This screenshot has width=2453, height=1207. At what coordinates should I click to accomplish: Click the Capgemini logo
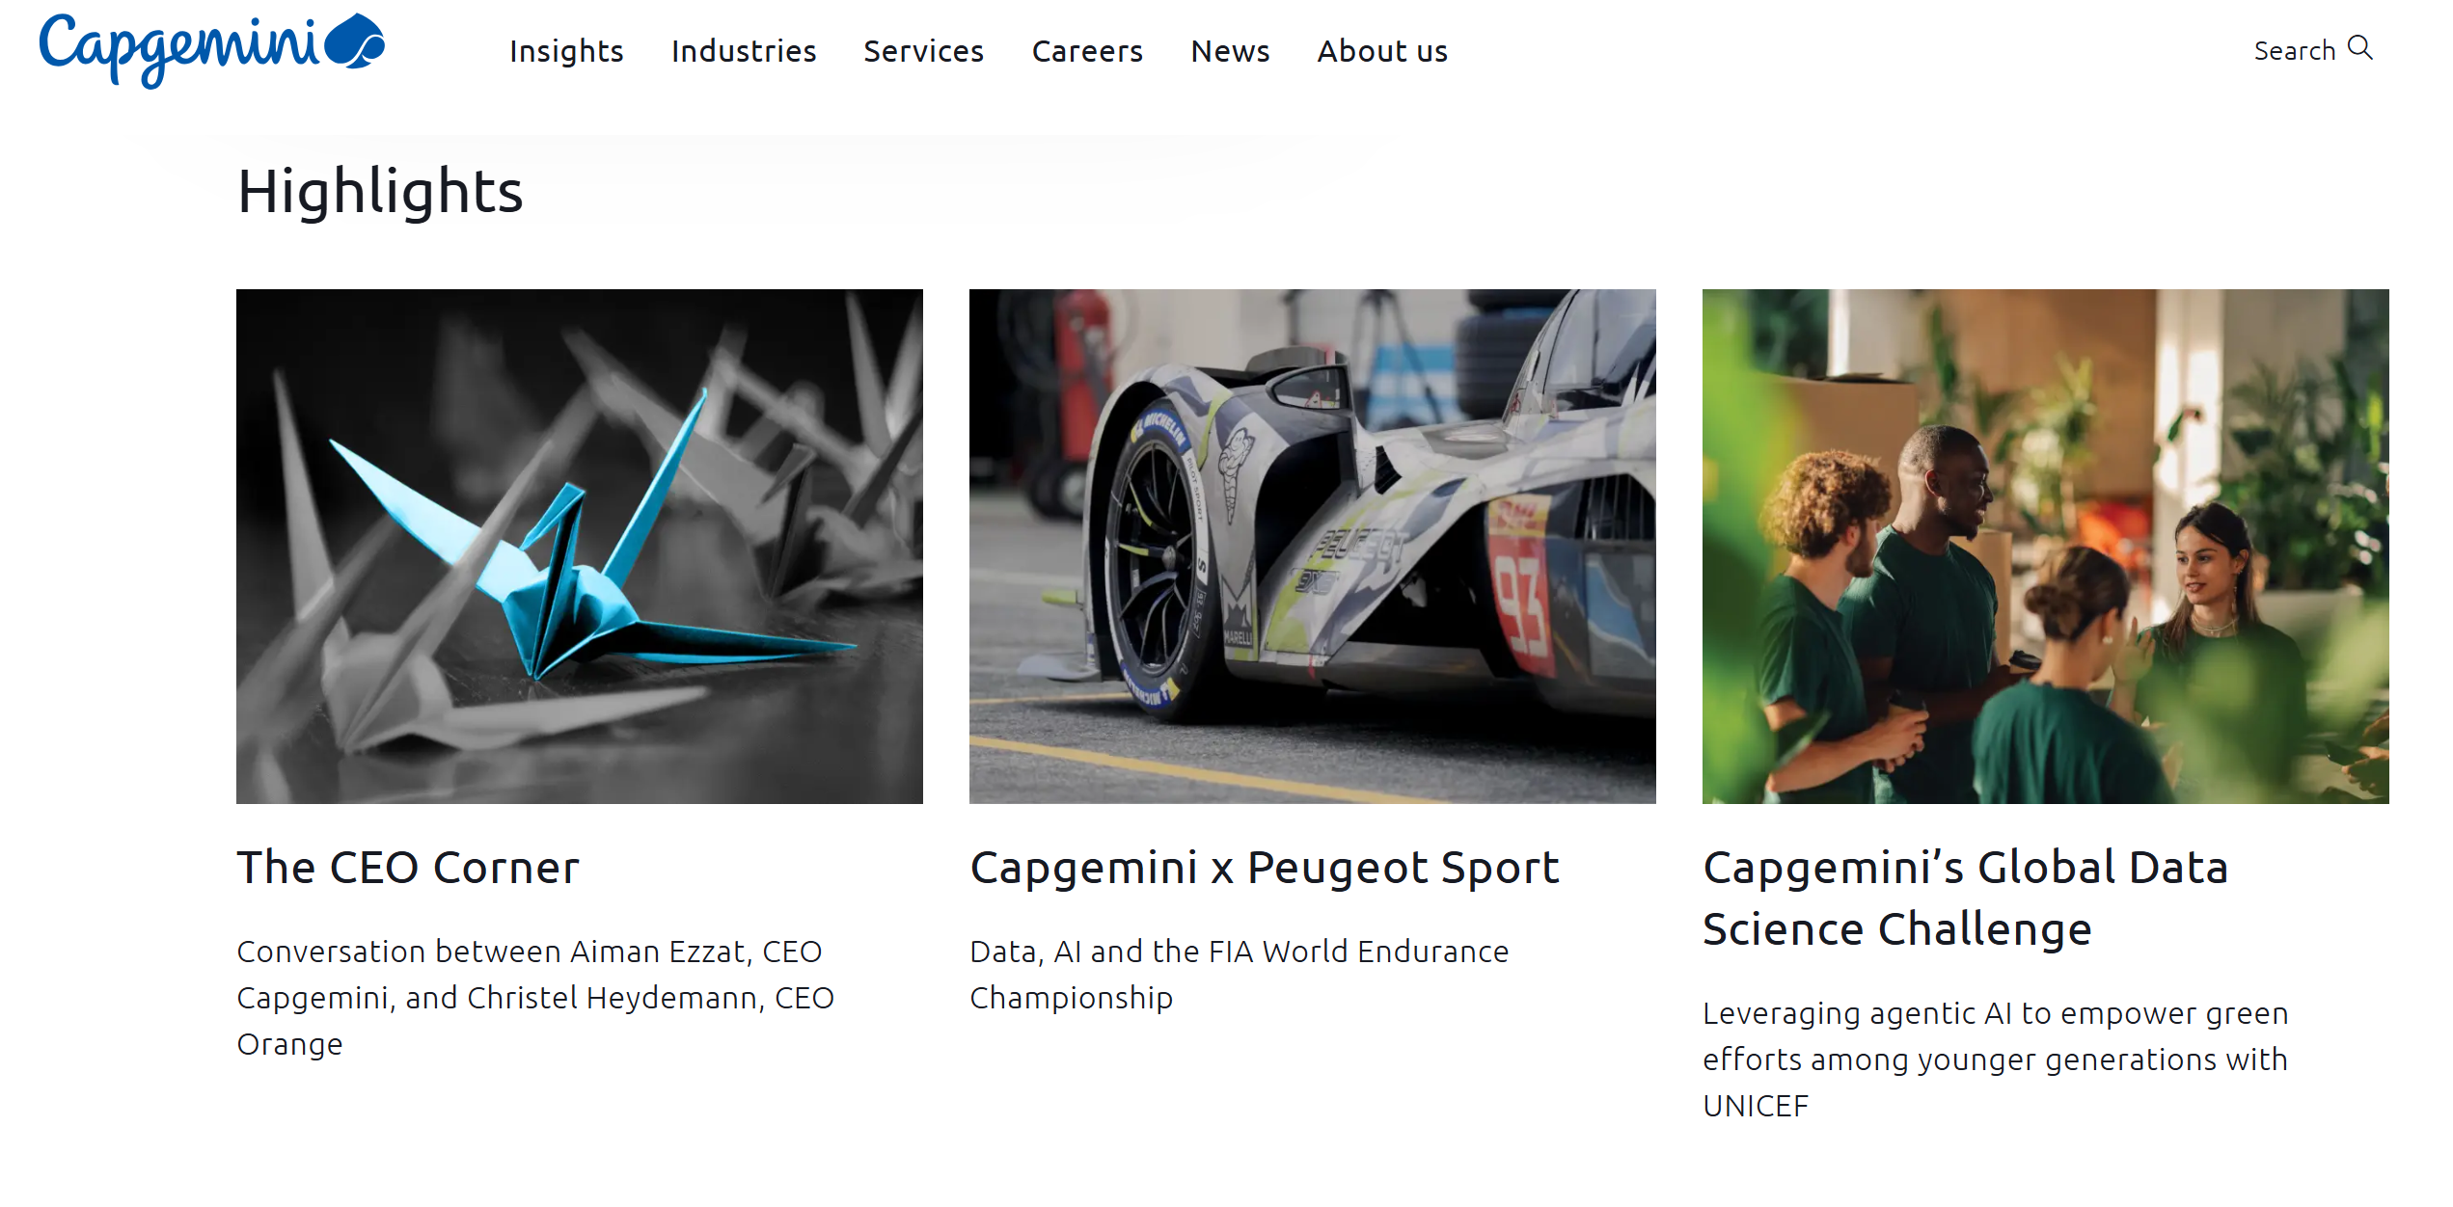211,50
